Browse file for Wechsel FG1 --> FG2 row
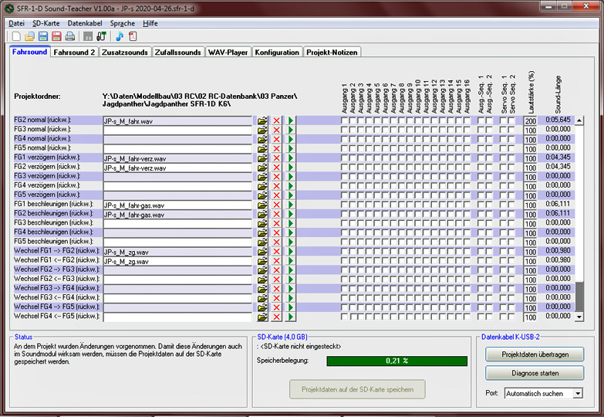The height and width of the screenshot is (417, 604). [x=262, y=252]
